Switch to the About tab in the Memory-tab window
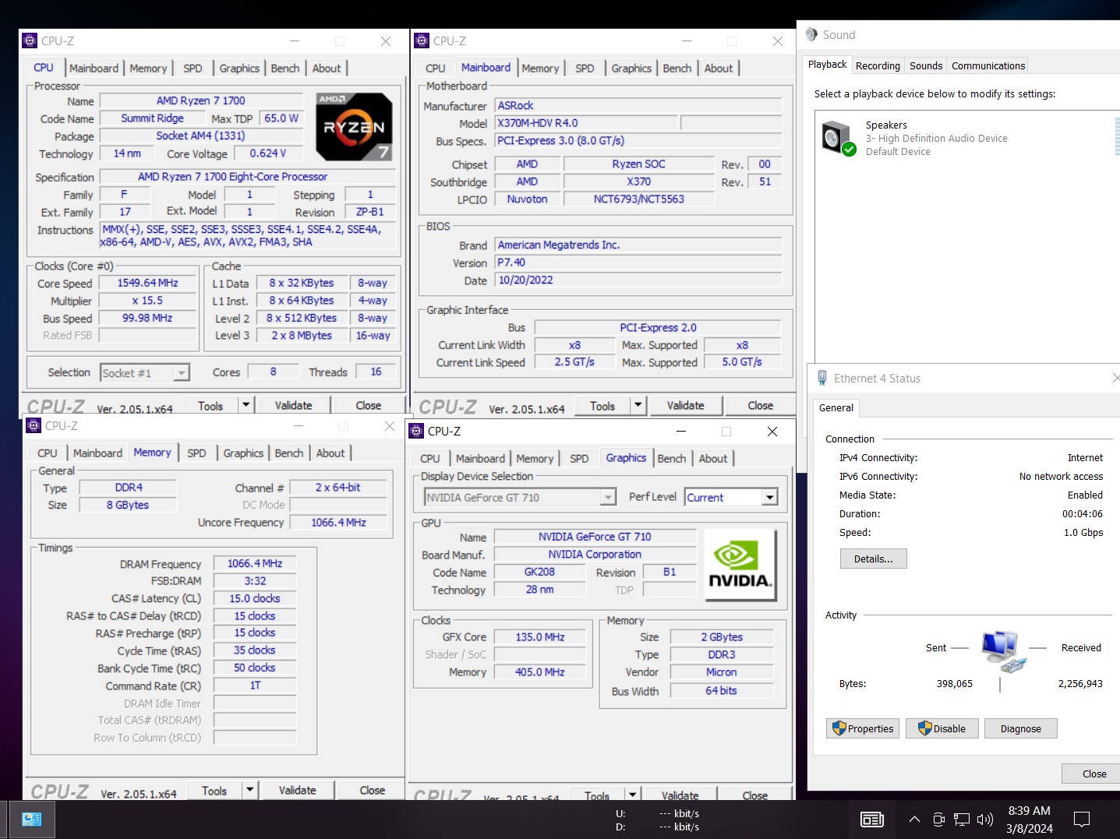Screen dimensions: 1120x839 pos(330,453)
